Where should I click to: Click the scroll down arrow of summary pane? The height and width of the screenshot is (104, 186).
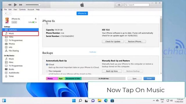click(161, 73)
